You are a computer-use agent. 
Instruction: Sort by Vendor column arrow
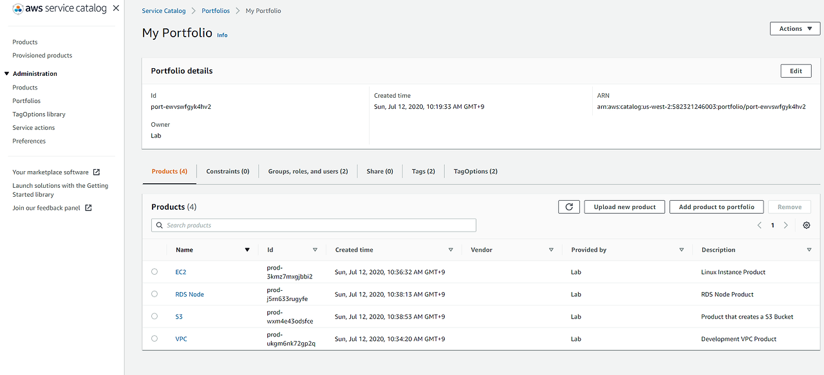point(551,250)
